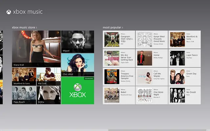Select the Home album by Phillip Phillips
210x131 pixels.
152,58
